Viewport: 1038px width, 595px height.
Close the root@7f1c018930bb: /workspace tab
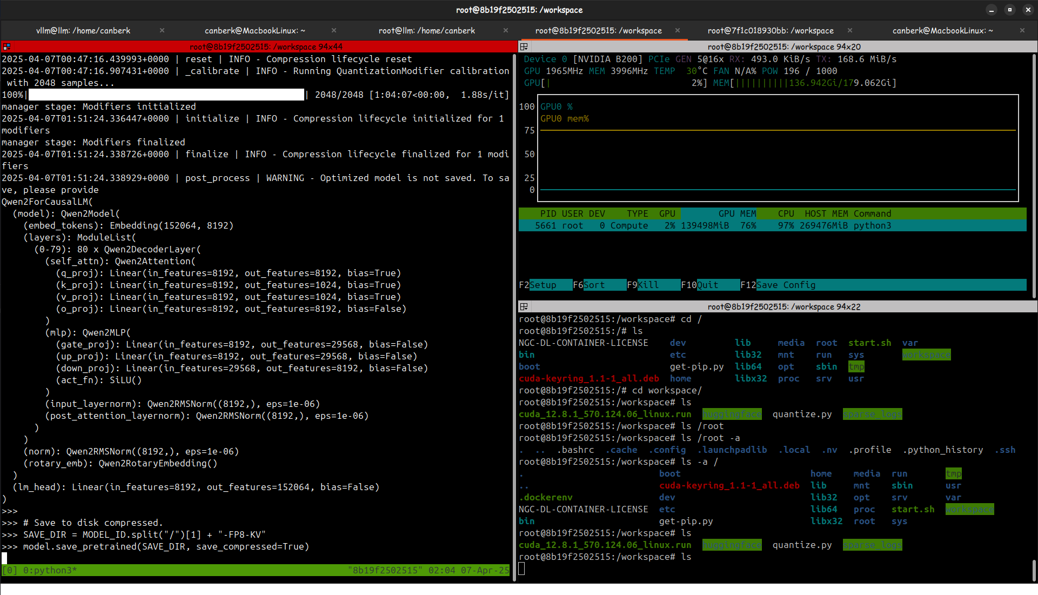850,31
